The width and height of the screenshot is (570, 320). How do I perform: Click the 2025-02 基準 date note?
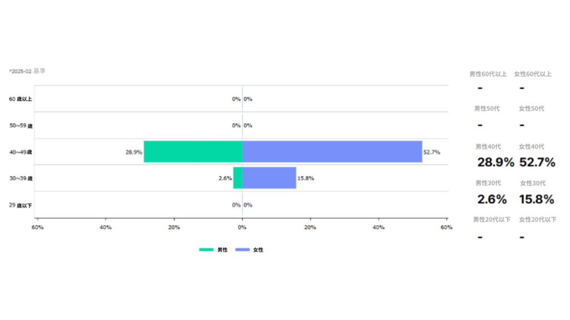tap(28, 71)
